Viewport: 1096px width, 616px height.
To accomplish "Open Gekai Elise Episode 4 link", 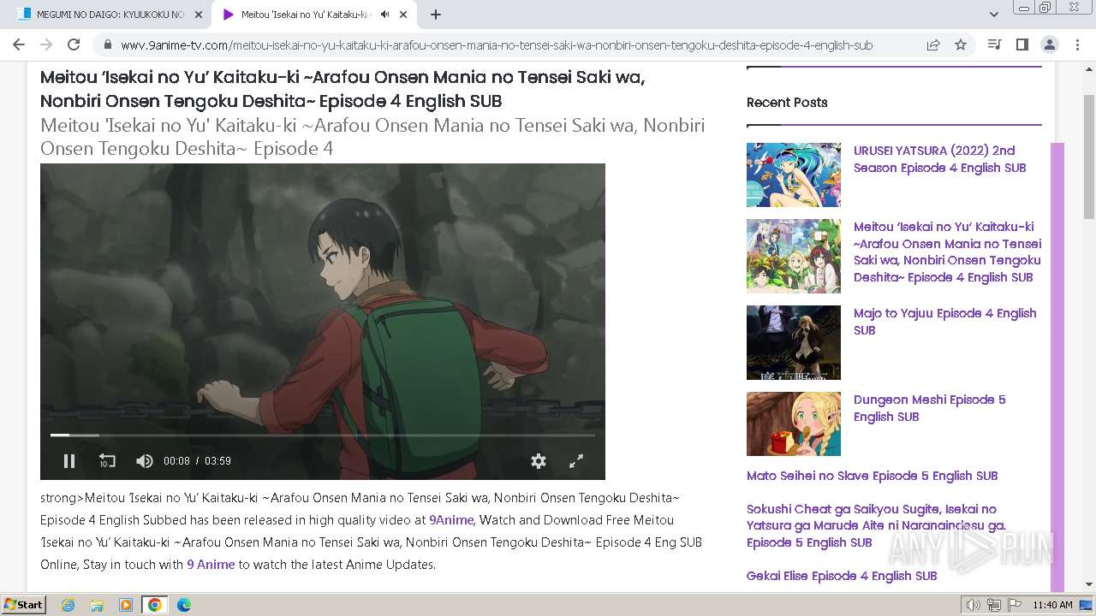I will pyautogui.click(x=842, y=576).
